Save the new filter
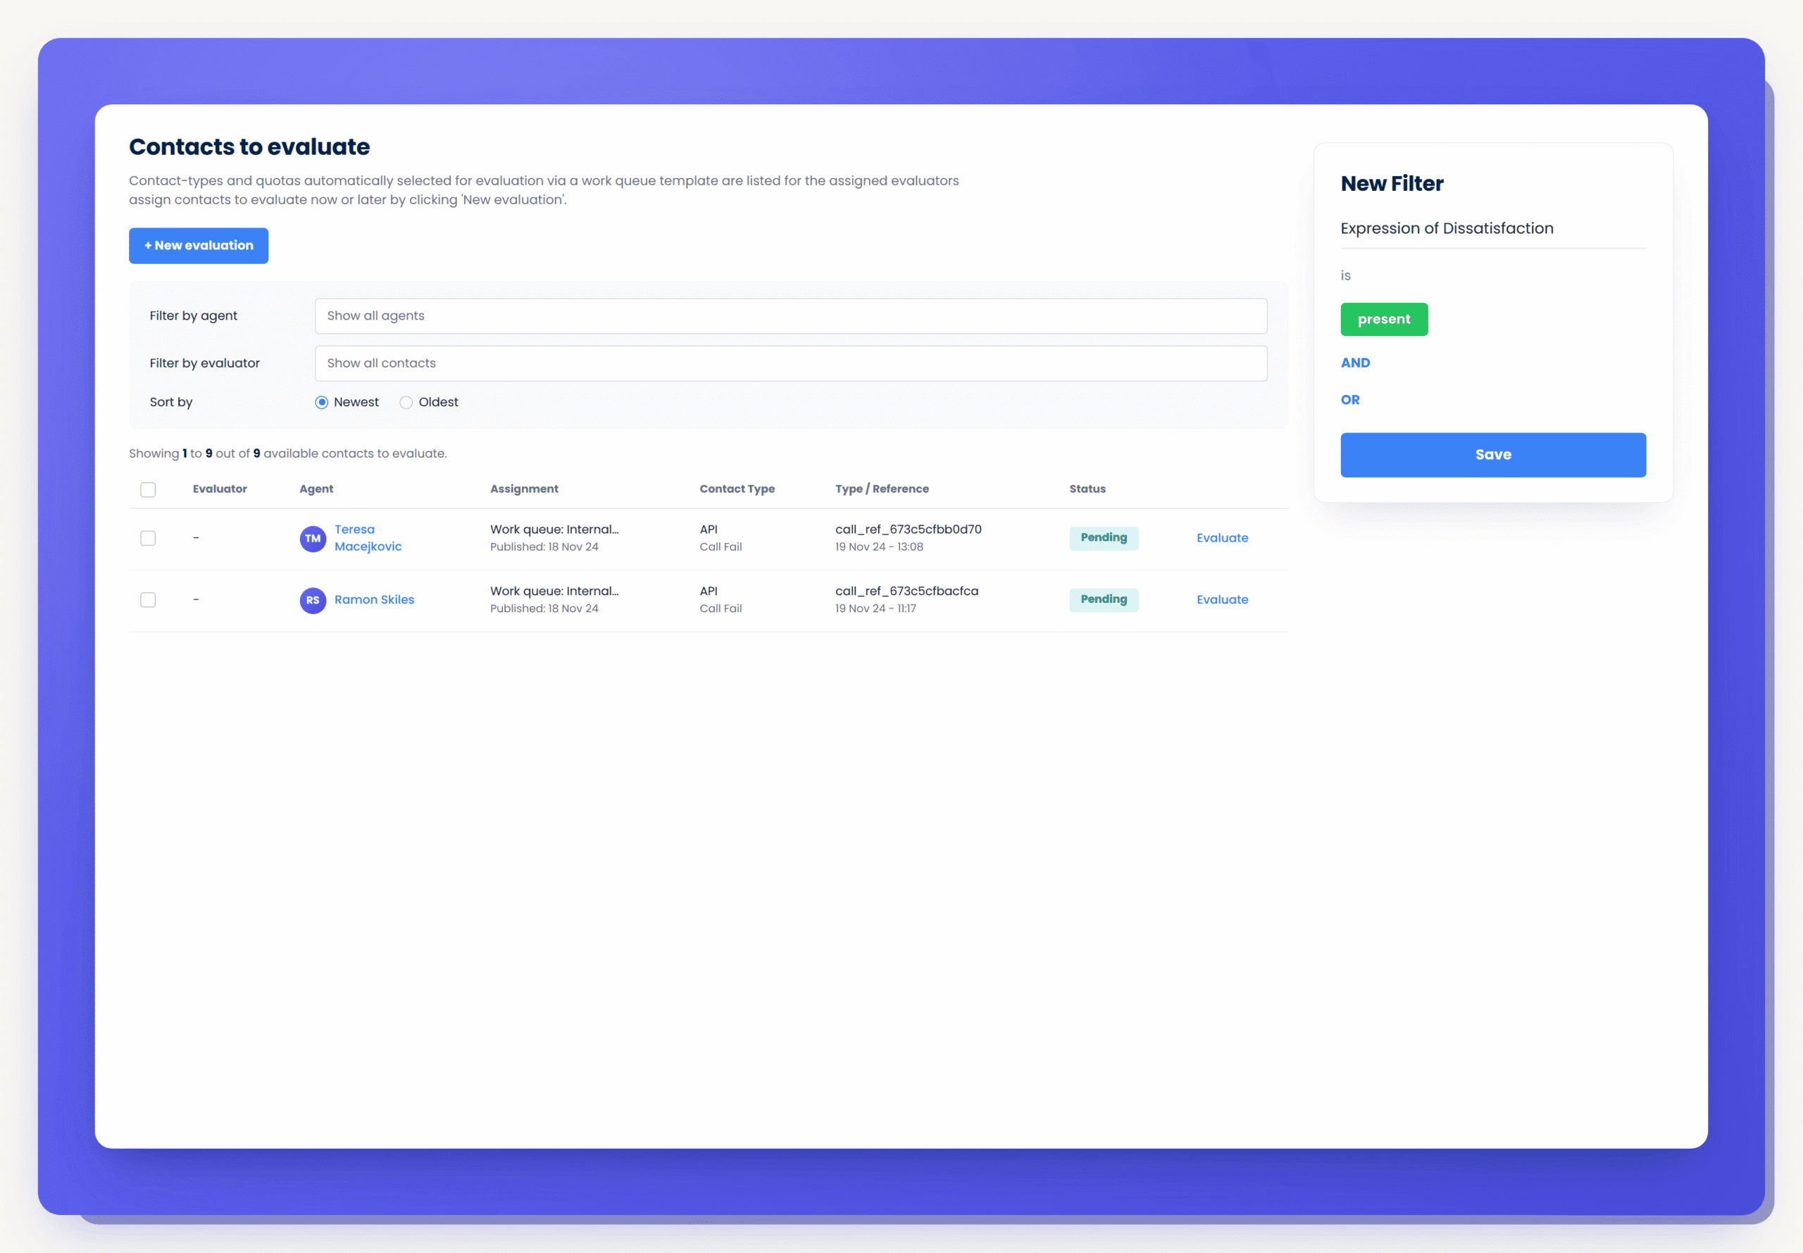This screenshot has width=1803, height=1253. pyautogui.click(x=1493, y=454)
